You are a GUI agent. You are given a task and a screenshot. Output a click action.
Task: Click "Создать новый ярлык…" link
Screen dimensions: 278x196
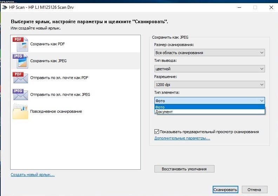33,175
